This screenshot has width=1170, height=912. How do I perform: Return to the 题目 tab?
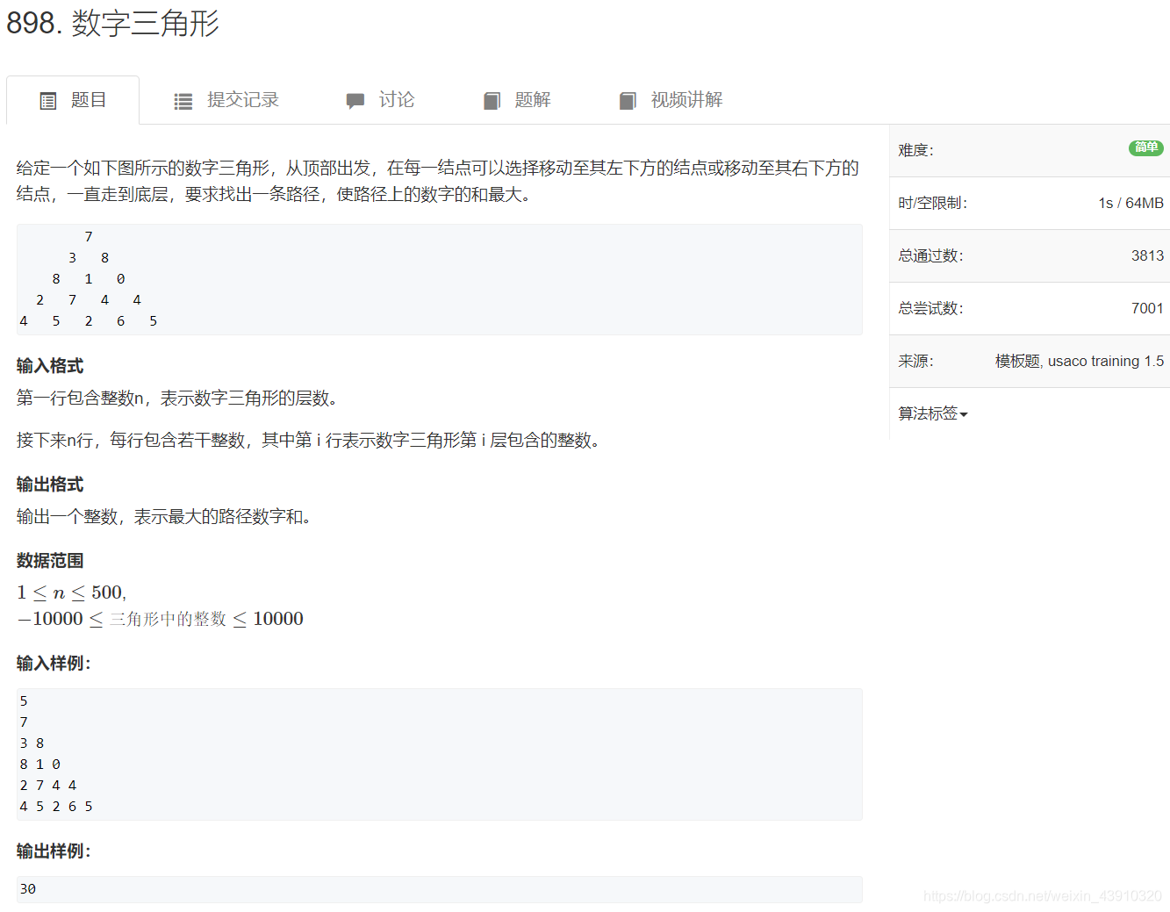click(87, 99)
